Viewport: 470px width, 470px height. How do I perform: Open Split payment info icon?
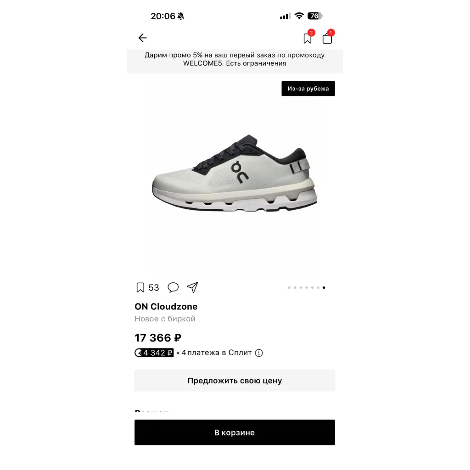259,353
